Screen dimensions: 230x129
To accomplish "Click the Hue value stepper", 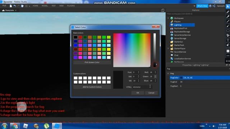I will point(139,72).
